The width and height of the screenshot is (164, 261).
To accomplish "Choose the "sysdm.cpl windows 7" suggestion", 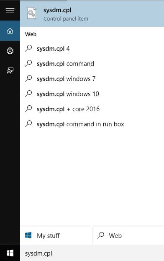I will [x=92, y=79].
